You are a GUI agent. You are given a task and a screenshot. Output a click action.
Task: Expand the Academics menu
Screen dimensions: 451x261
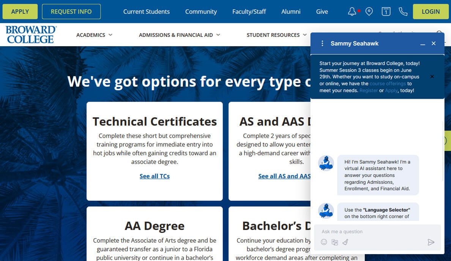(95, 35)
